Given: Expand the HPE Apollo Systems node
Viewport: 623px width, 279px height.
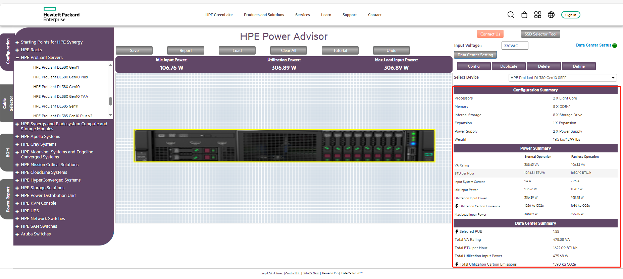Looking at the screenshot, I should pos(17,137).
